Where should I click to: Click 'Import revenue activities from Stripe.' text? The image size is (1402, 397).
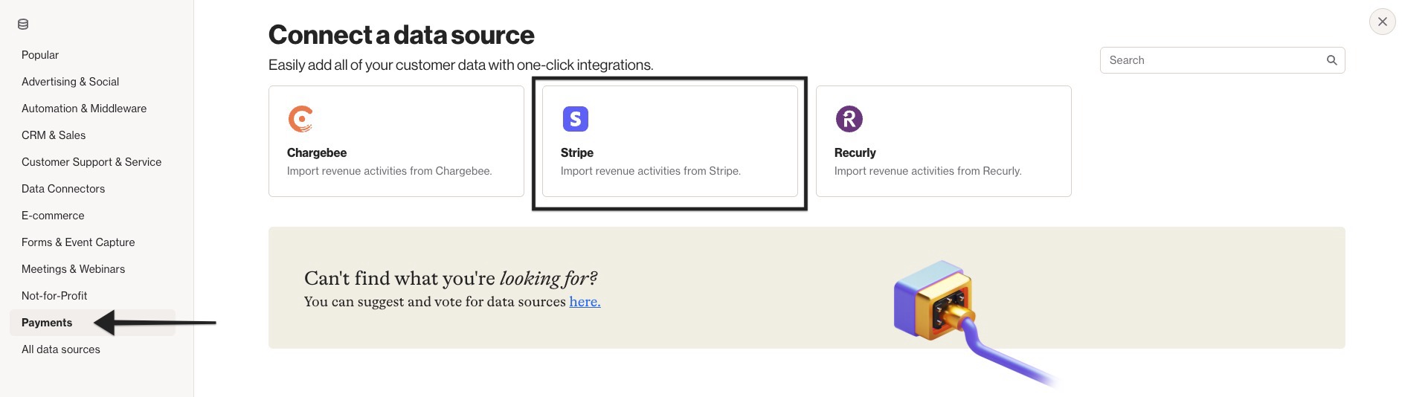(x=650, y=171)
